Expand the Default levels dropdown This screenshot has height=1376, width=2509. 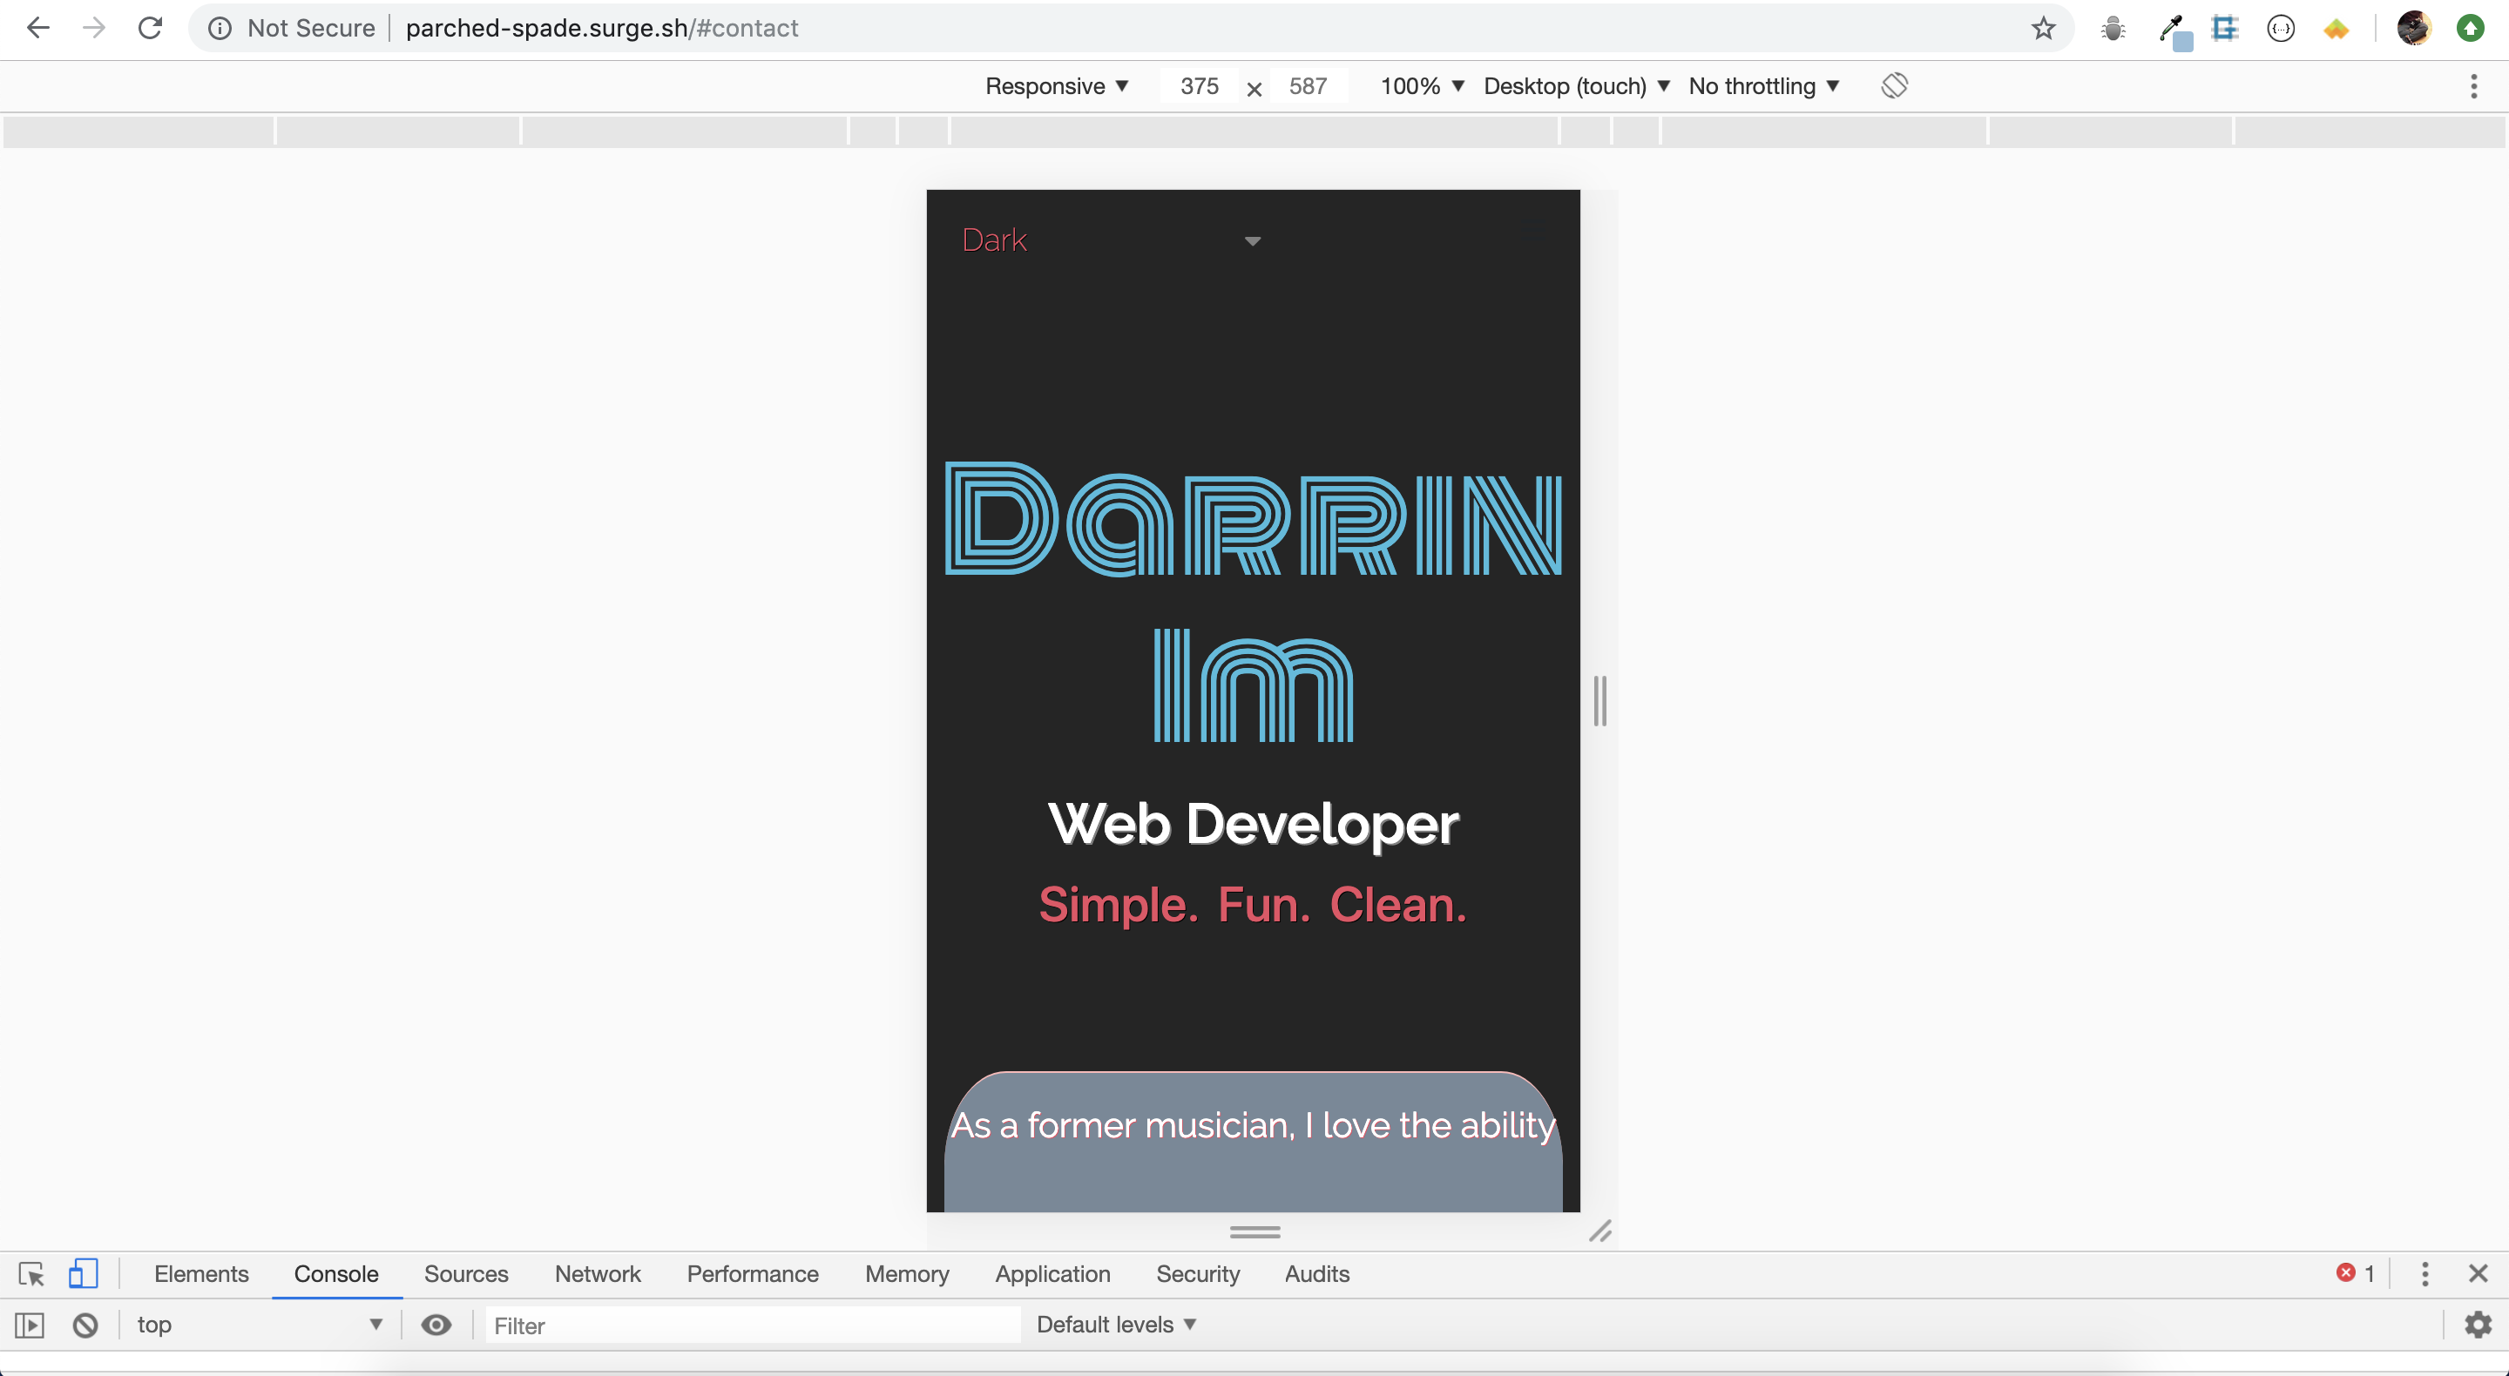1116,1325
